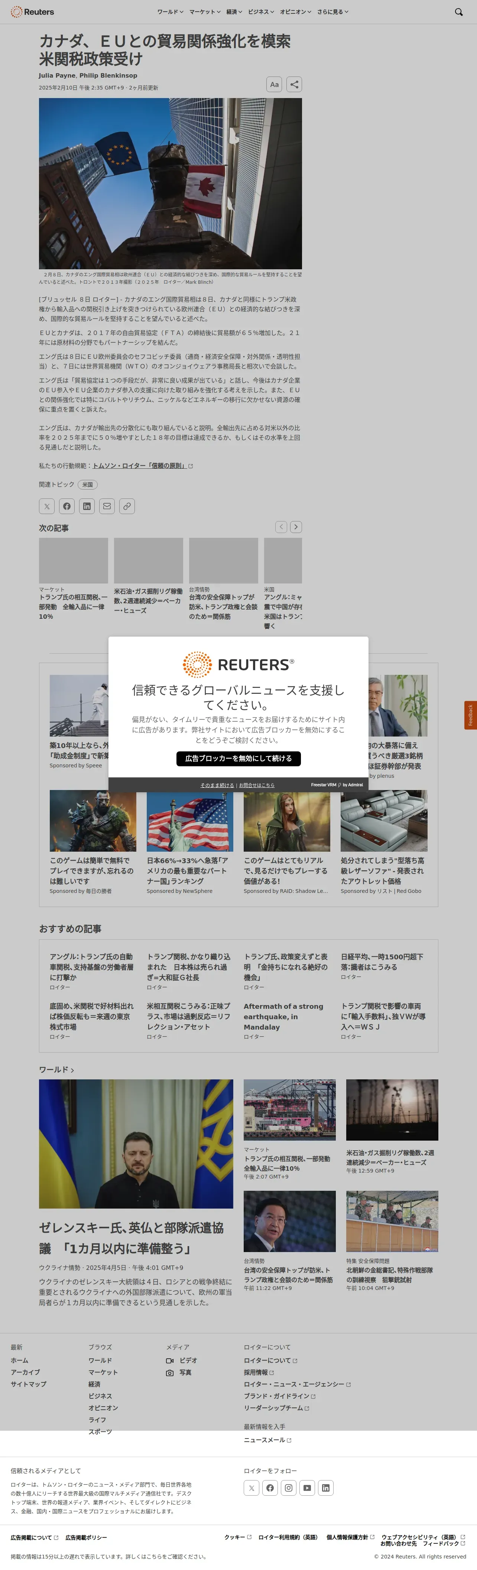This screenshot has width=477, height=1570.
Task: Open the 広告掲載ポリシー footer link
Action: [x=86, y=1538]
